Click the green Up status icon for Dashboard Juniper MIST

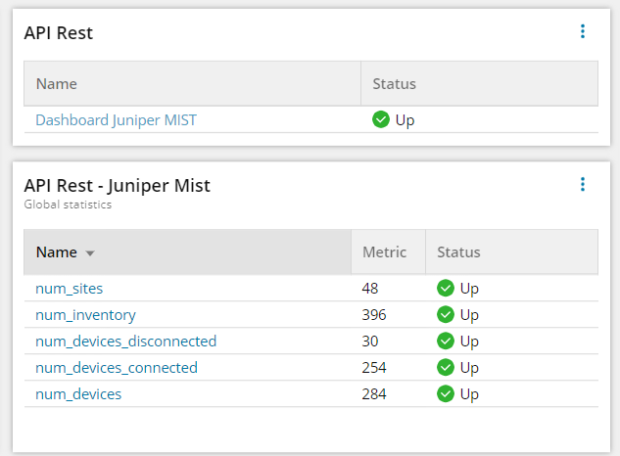click(x=381, y=119)
